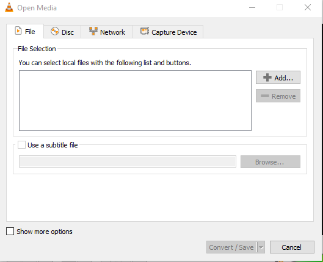Click inside the file selection list box

point(135,101)
